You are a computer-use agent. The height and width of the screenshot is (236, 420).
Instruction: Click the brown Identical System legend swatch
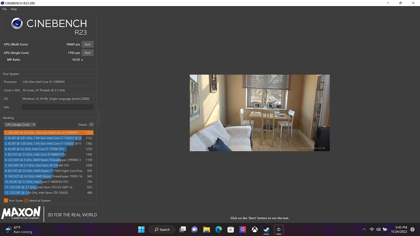26,201
